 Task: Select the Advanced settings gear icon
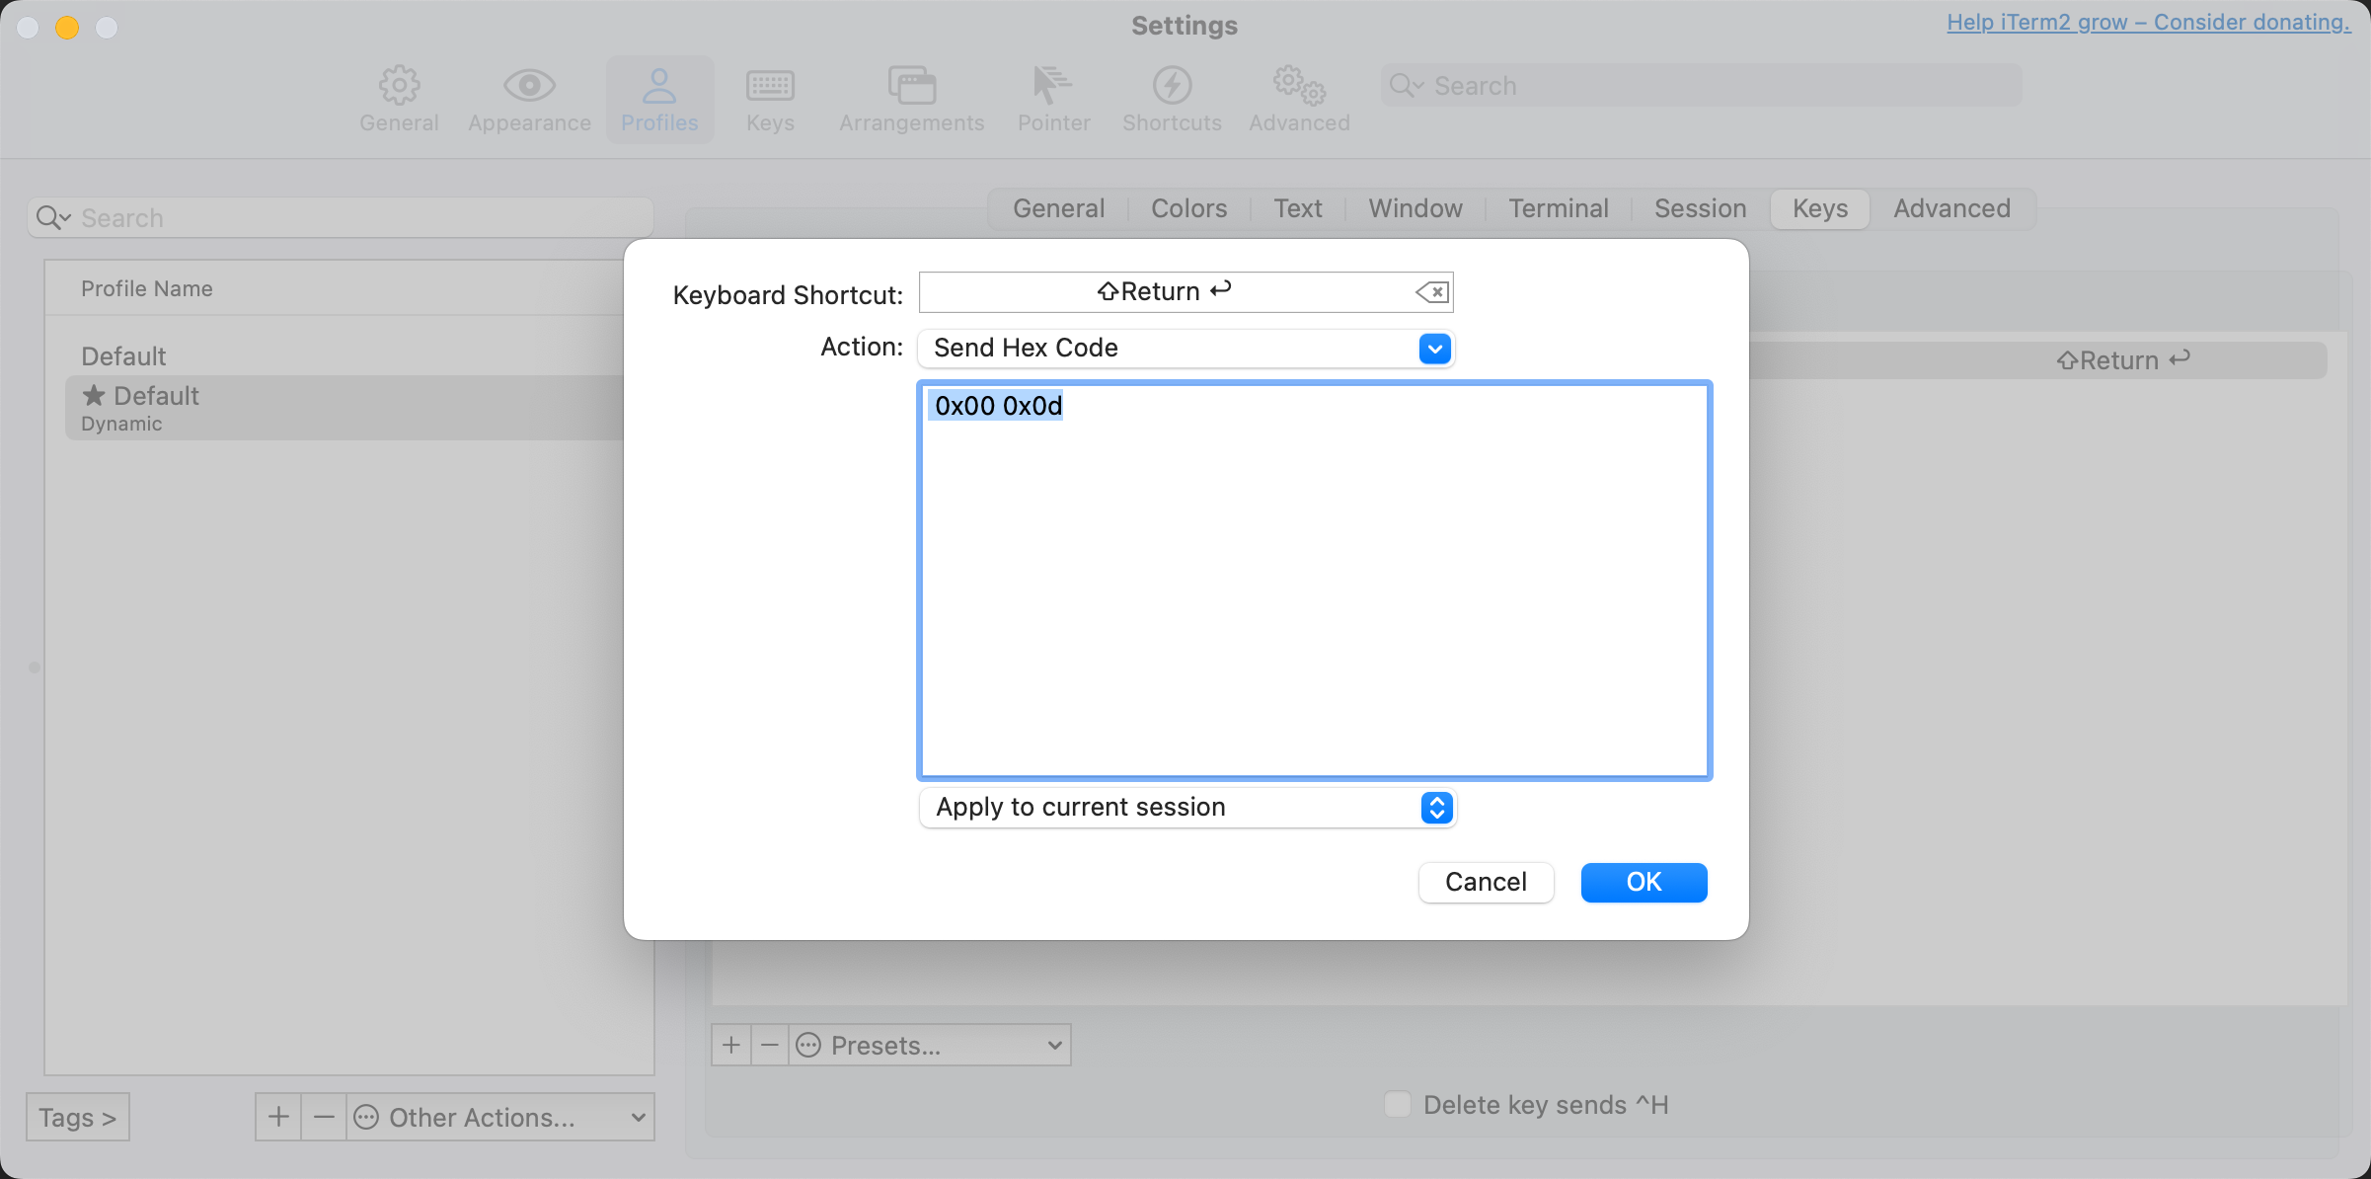[1297, 98]
